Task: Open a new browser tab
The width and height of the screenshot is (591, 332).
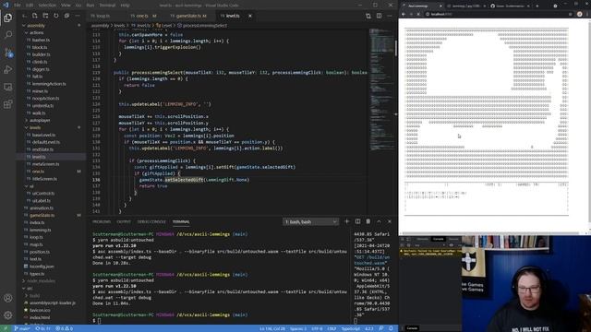Action: (x=537, y=6)
